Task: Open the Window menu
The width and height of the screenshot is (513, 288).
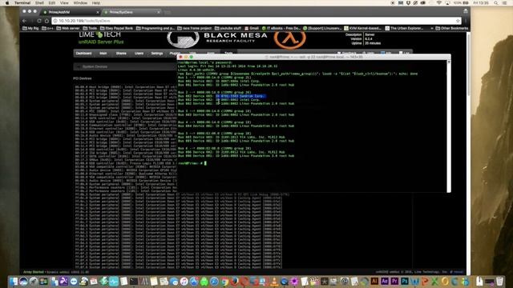Action: (80, 3)
